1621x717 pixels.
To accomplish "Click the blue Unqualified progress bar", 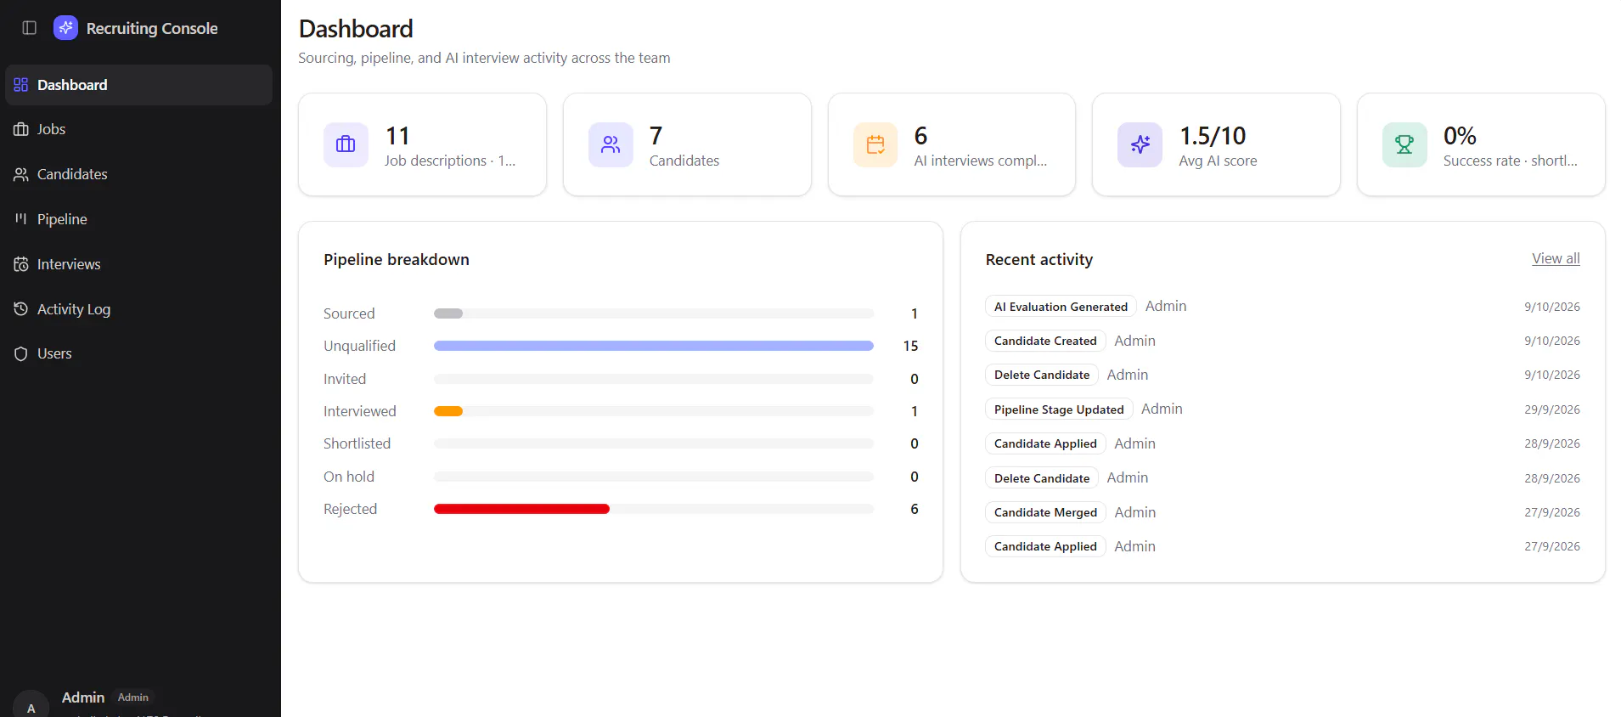I will pos(653,346).
